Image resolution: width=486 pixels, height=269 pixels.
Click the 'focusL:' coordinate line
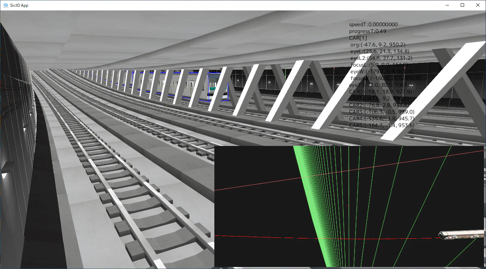click(x=379, y=65)
